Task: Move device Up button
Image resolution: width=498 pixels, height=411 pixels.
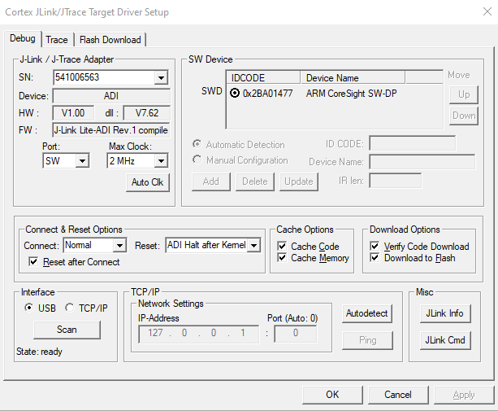Action: click(464, 94)
